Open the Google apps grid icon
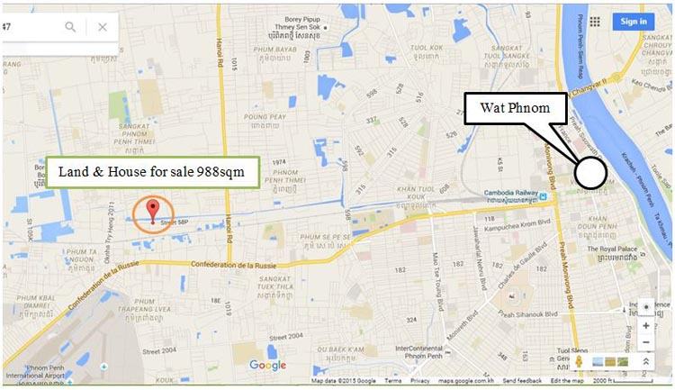Viewport: 675px width, 390px height. tap(595, 22)
